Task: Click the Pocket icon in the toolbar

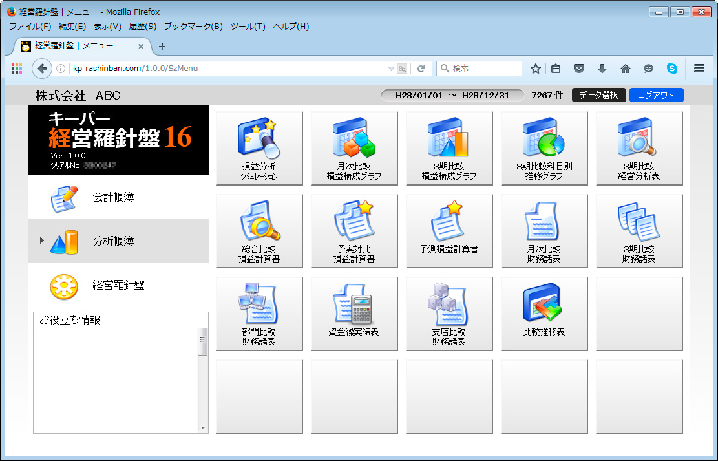Action: (x=579, y=69)
